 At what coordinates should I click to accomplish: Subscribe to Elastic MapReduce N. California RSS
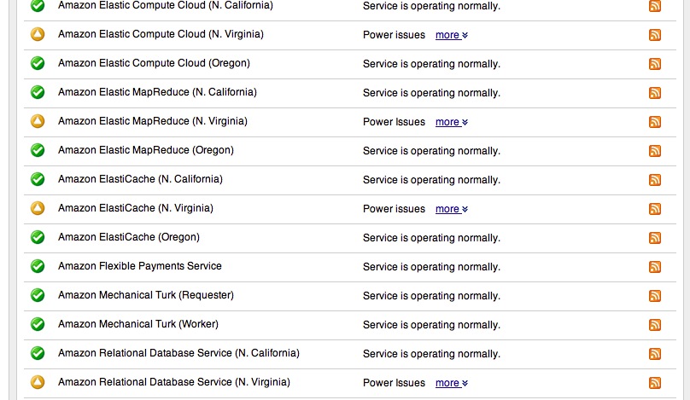pyautogui.click(x=655, y=93)
